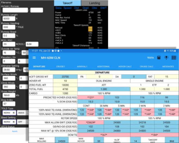
Task: Tap ACFT GROSS WT cell showing 23700
Action: [x=65, y=77]
